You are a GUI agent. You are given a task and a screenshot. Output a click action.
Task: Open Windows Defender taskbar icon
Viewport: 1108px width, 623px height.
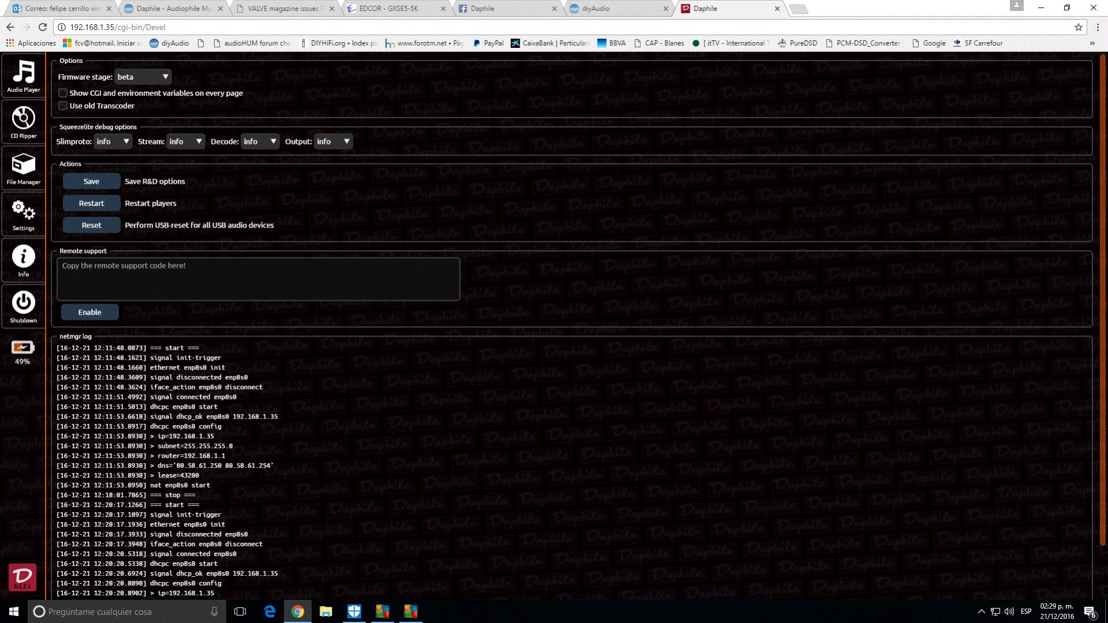coord(355,611)
